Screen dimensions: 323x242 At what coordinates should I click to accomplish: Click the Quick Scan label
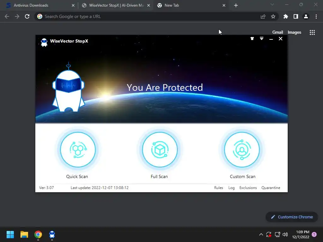click(77, 176)
